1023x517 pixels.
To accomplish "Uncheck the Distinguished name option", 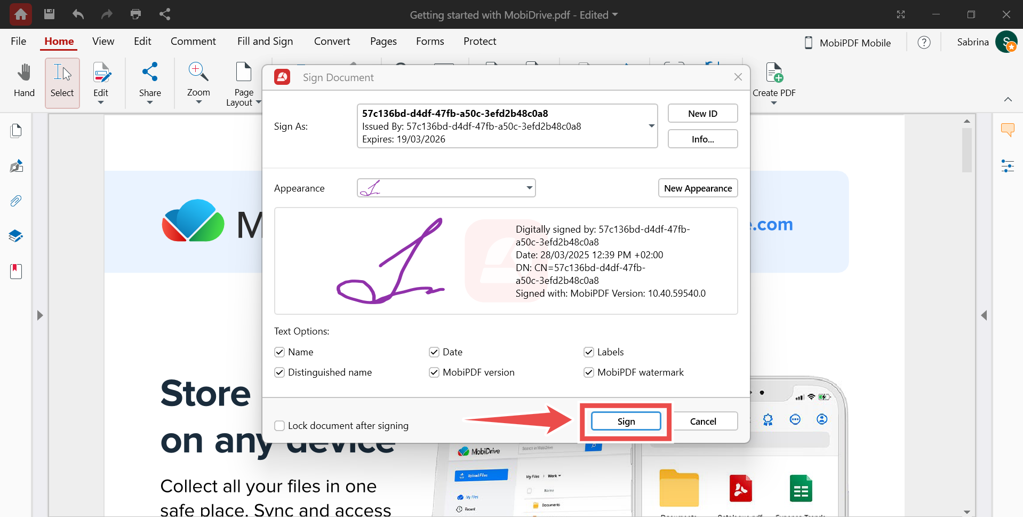I will [279, 372].
